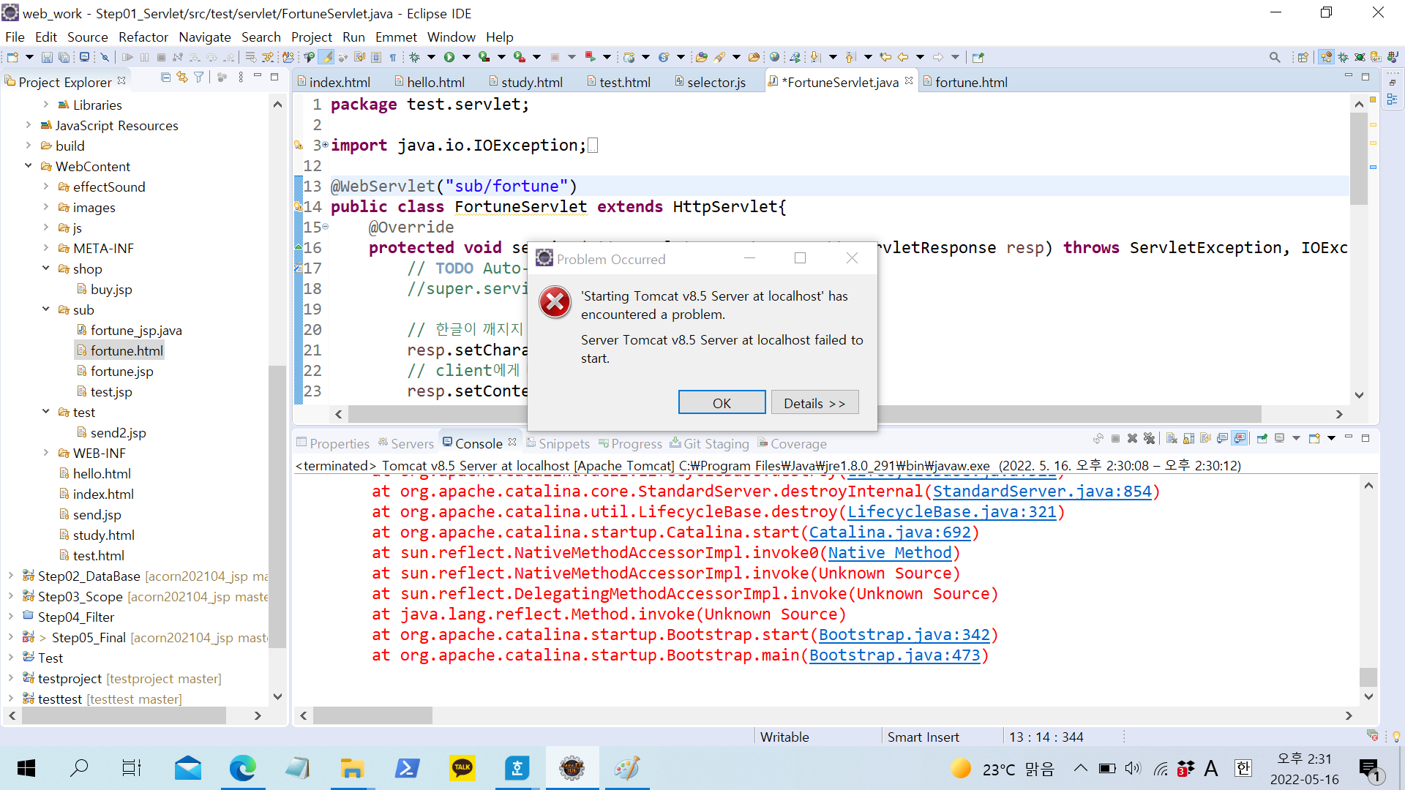Open the StandardServer.java:854 stack trace link

pos(1042,492)
